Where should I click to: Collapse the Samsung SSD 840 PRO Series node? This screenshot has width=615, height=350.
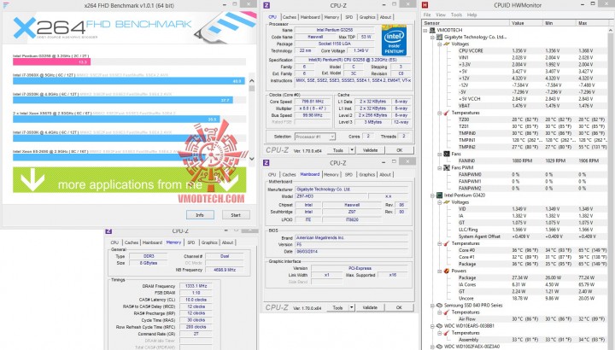(x=432, y=306)
